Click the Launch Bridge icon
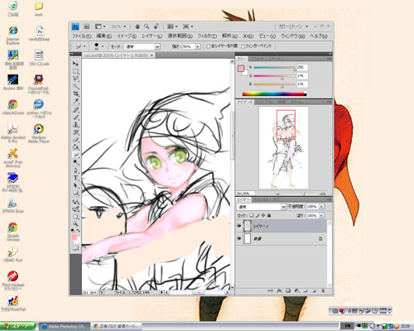This screenshot has height=331, width=414. click(x=87, y=26)
